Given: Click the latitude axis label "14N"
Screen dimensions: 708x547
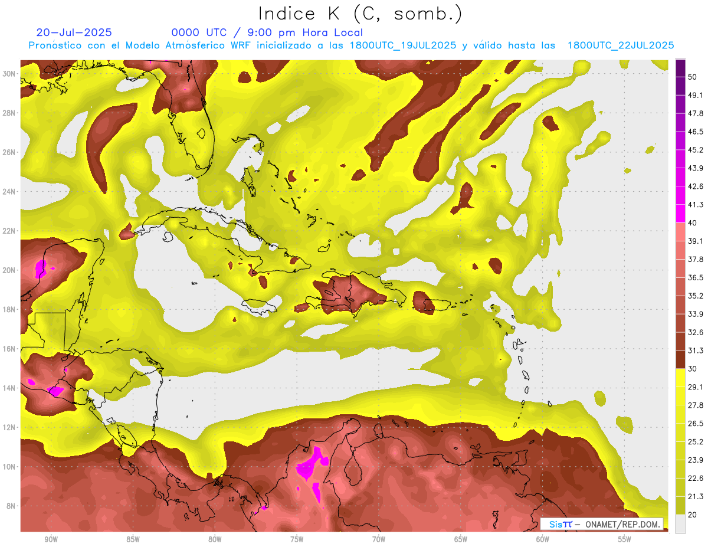Looking at the screenshot, I should [9, 388].
